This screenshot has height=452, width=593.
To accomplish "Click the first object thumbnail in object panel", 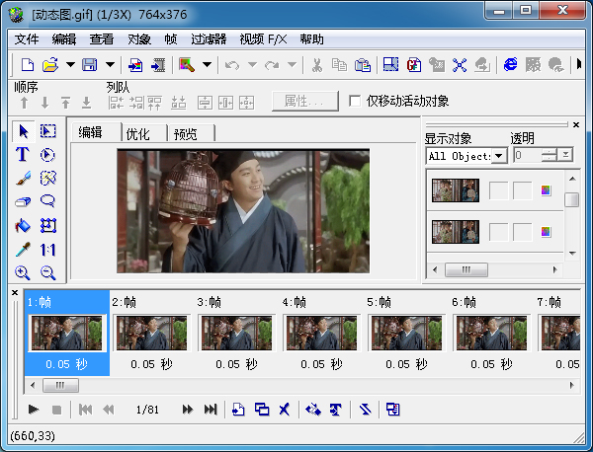I will tap(456, 189).
